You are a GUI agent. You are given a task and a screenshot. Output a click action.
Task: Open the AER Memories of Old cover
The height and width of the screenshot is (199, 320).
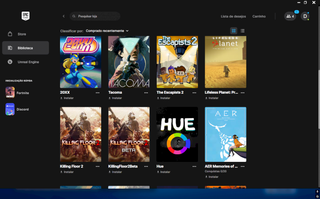tap(226, 134)
